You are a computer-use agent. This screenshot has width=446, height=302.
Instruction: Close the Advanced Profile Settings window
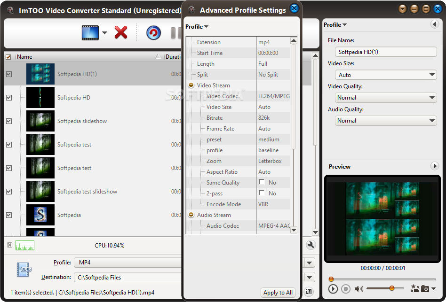click(x=295, y=8)
